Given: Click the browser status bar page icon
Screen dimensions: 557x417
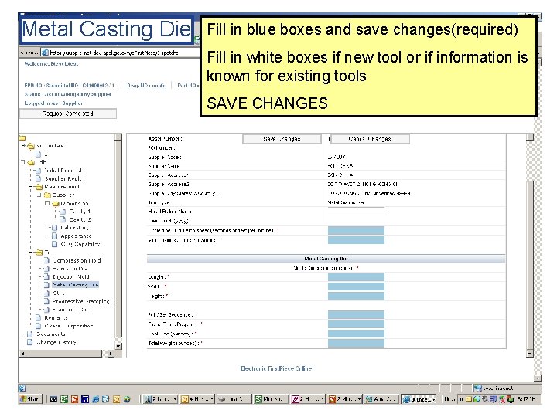Looking at the screenshot, I should tap(22, 388).
